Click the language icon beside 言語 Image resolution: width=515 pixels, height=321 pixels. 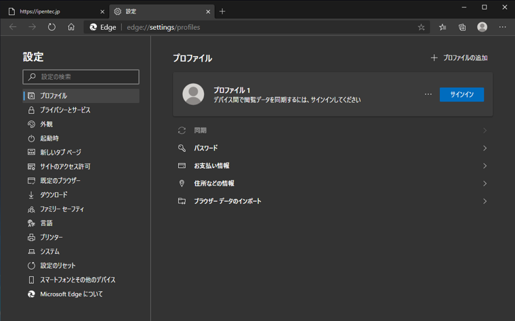(x=31, y=223)
